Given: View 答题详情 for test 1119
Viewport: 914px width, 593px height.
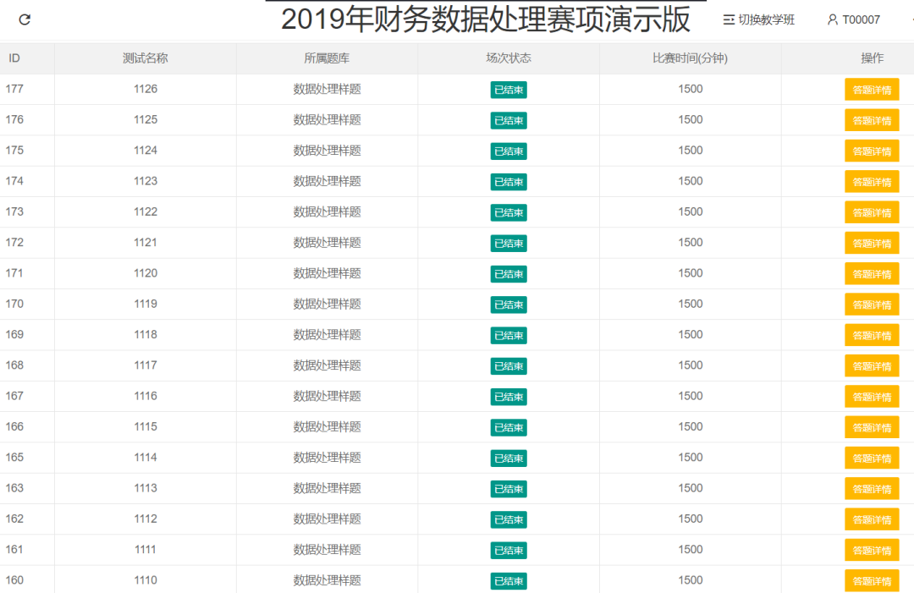Looking at the screenshot, I should pos(872,305).
